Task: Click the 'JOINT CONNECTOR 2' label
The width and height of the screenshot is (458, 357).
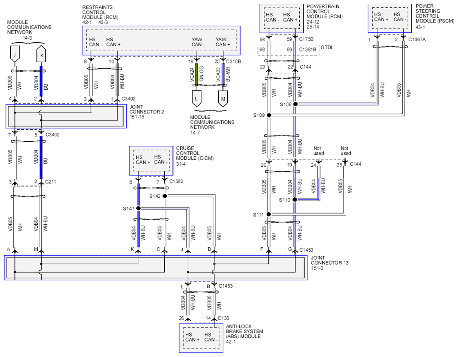Action: point(147,109)
